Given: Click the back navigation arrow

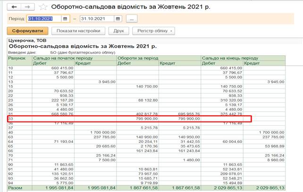Looking at the screenshot, I should [x=14, y=7].
